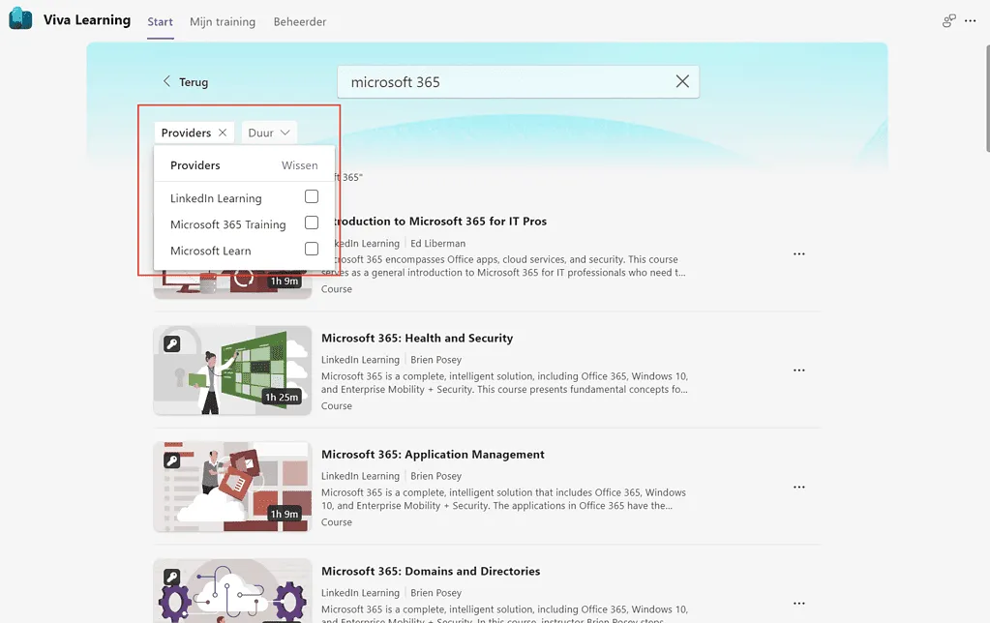This screenshot has width=990, height=623.
Task: Collapse the Providers filter dropdown
Action: (186, 133)
